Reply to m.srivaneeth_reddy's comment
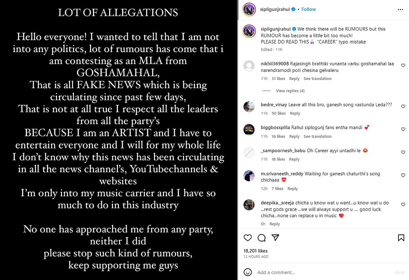Viewport: 409px width, 280px height. [x=292, y=188]
